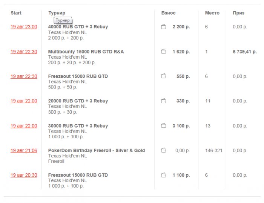
Task: Click the Место column header
Action: point(212,13)
